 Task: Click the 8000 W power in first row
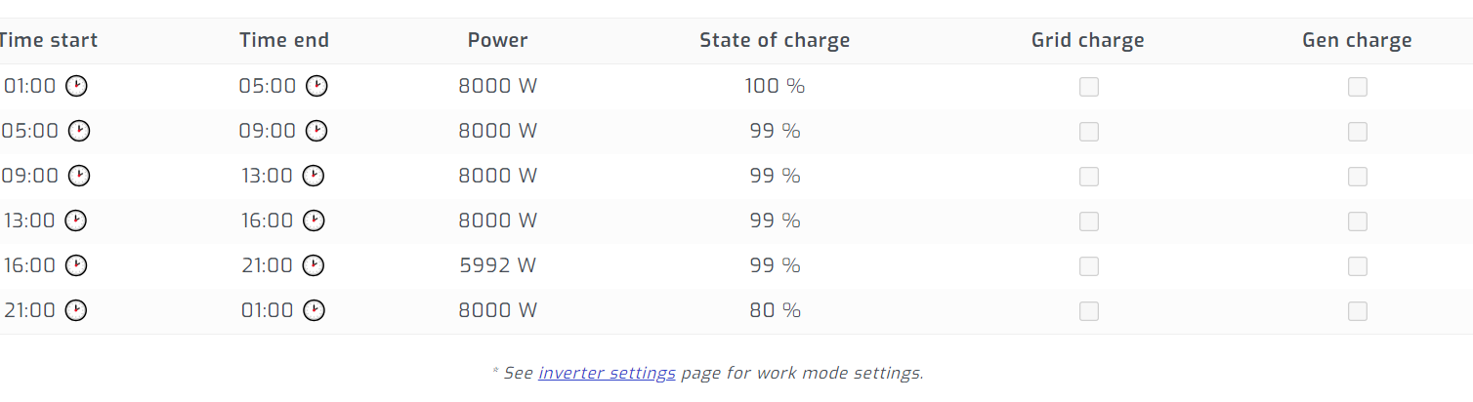point(497,86)
